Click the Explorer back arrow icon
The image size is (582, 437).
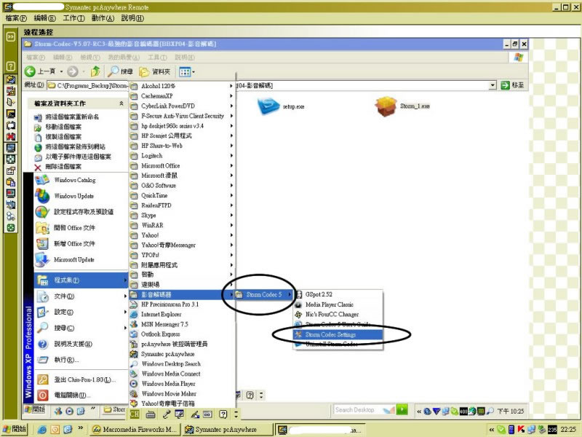click(x=30, y=71)
